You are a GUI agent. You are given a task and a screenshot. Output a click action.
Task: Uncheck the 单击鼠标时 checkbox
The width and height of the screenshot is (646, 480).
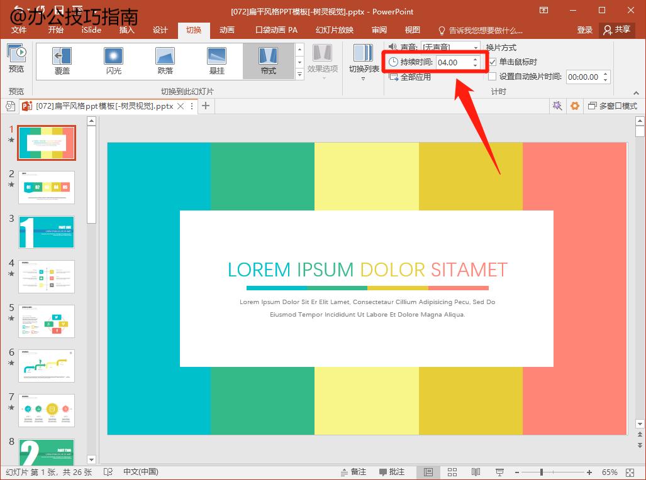(493, 62)
